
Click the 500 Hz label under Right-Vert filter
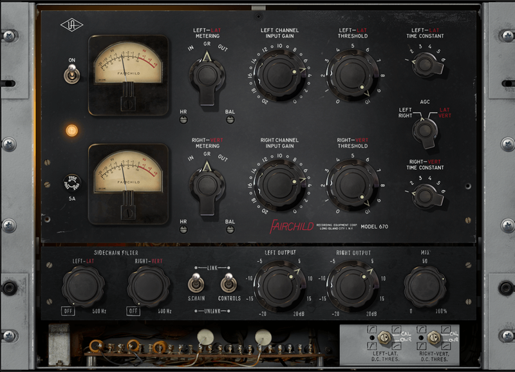coord(165,311)
